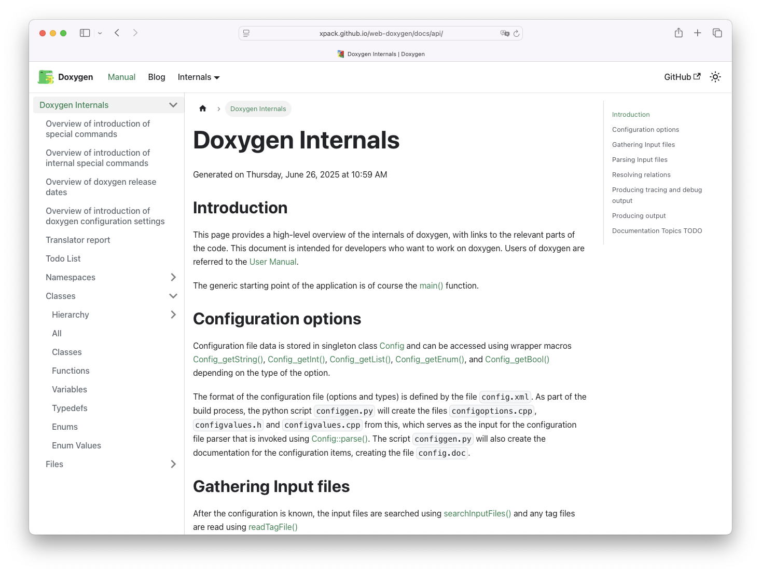Open the Config::parse() link

pyautogui.click(x=340, y=439)
